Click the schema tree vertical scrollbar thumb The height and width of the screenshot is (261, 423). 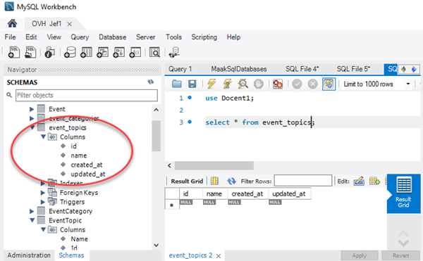156,136
